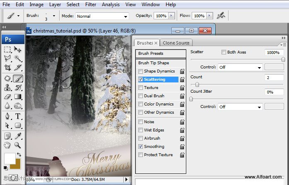Expand the toolbox to two columns
This screenshot has height=185, width=289.
pos(4,27)
